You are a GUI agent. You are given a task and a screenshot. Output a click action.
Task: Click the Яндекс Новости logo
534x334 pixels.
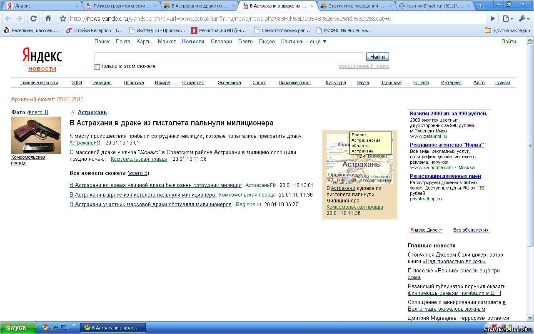click(42, 60)
